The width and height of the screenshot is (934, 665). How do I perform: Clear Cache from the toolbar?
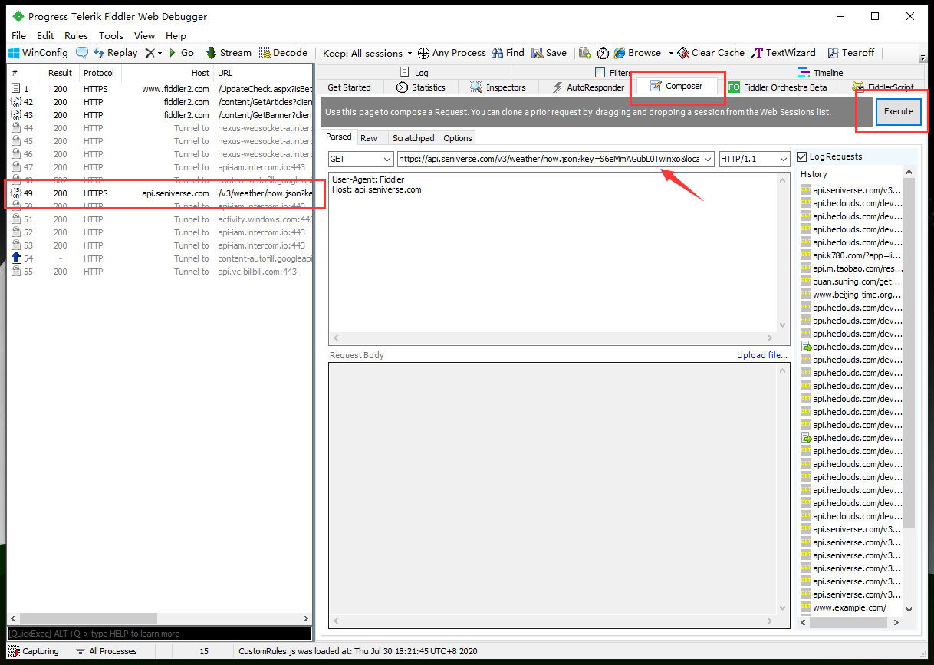[711, 53]
